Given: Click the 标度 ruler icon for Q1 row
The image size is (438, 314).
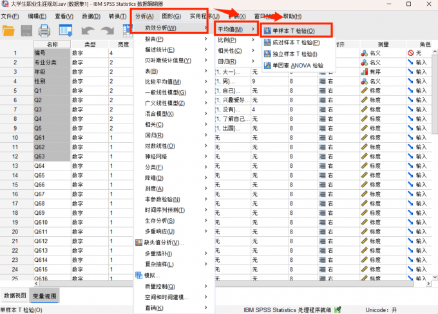Looking at the screenshot, I should click(365, 91).
